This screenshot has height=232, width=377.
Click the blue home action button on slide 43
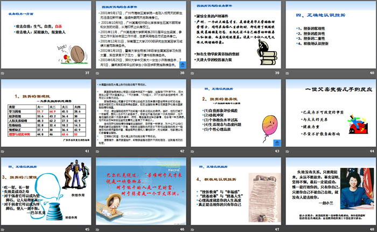pyautogui.click(x=277, y=143)
